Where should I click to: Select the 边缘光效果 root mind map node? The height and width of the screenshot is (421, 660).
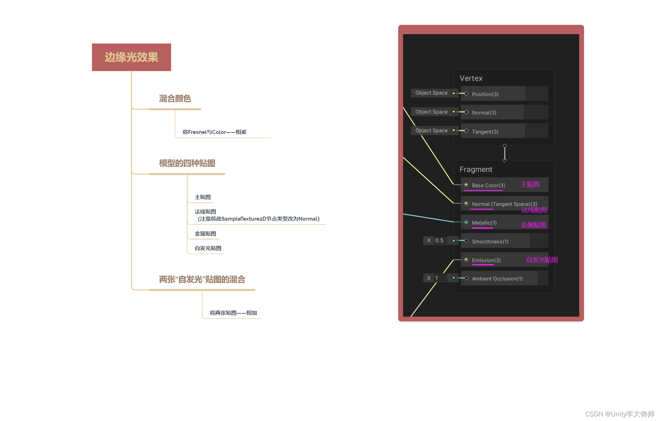click(131, 57)
